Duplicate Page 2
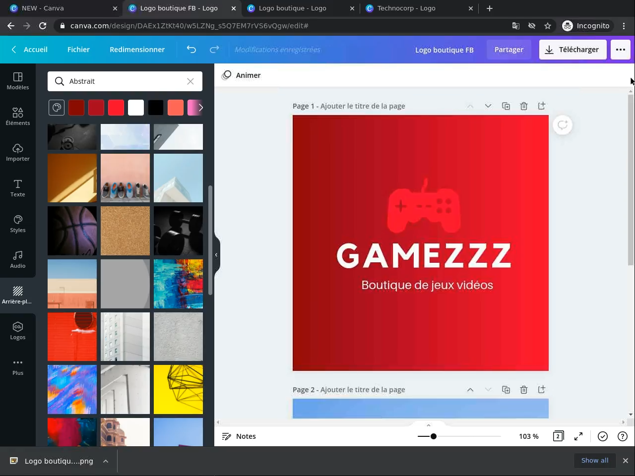This screenshot has width=635, height=476. [x=506, y=390]
